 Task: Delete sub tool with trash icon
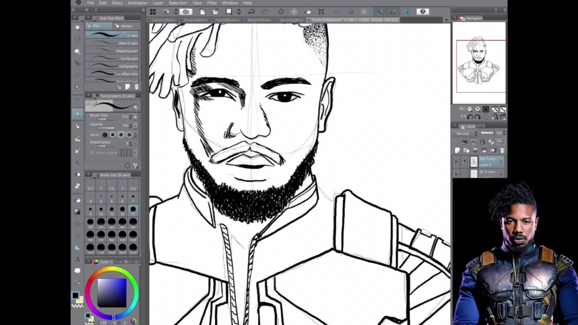[x=136, y=87]
